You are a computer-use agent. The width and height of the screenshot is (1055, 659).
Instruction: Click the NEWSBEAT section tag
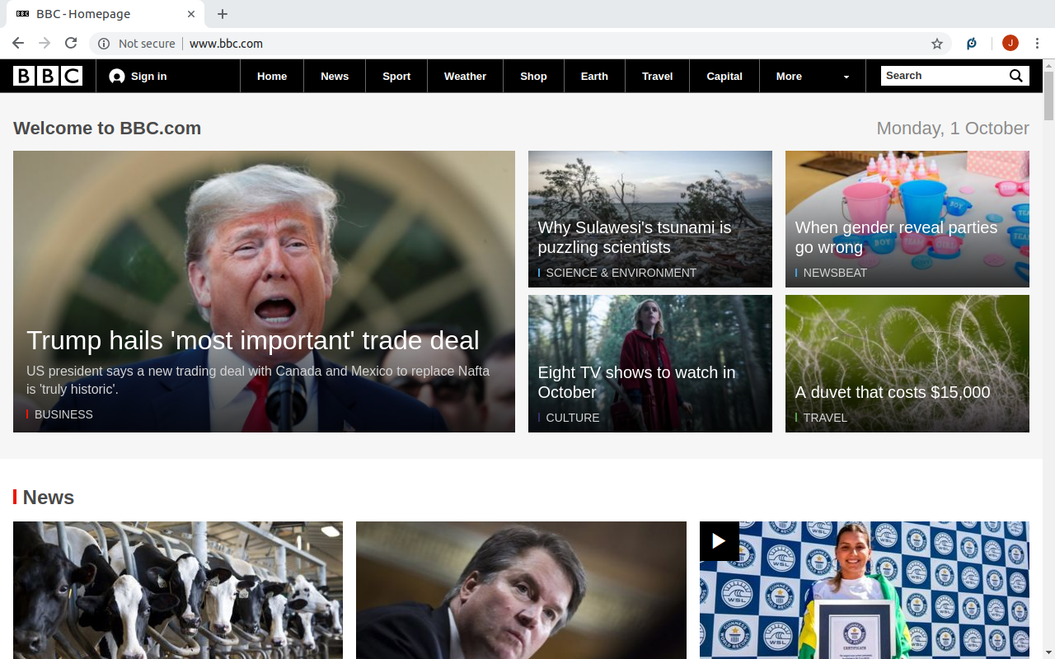click(x=835, y=273)
